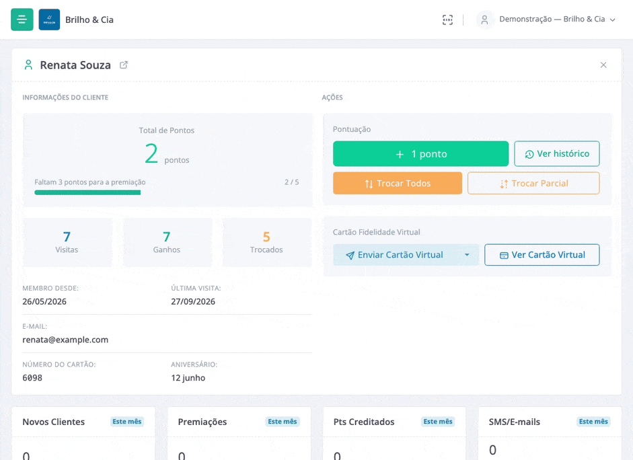Add 1 ponto to customer
The height and width of the screenshot is (460, 633).
(420, 154)
